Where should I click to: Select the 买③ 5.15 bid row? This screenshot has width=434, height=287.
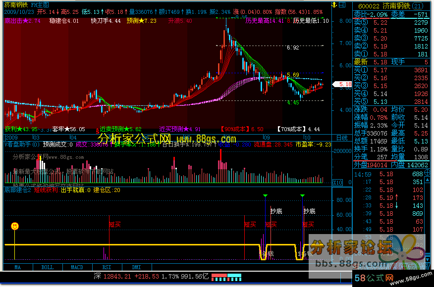[x=391, y=86]
